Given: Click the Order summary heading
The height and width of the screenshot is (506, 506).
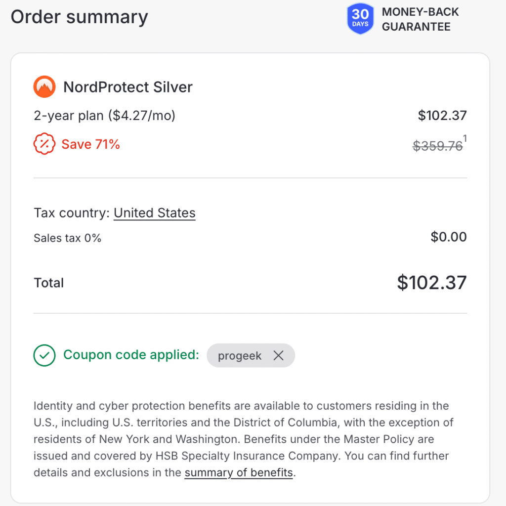Looking at the screenshot, I should (x=79, y=17).
